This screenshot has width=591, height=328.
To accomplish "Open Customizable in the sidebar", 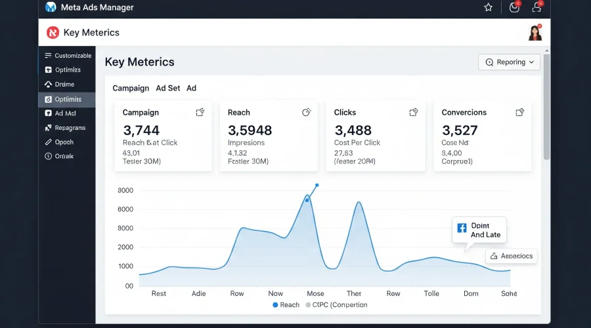I will pyautogui.click(x=68, y=56).
